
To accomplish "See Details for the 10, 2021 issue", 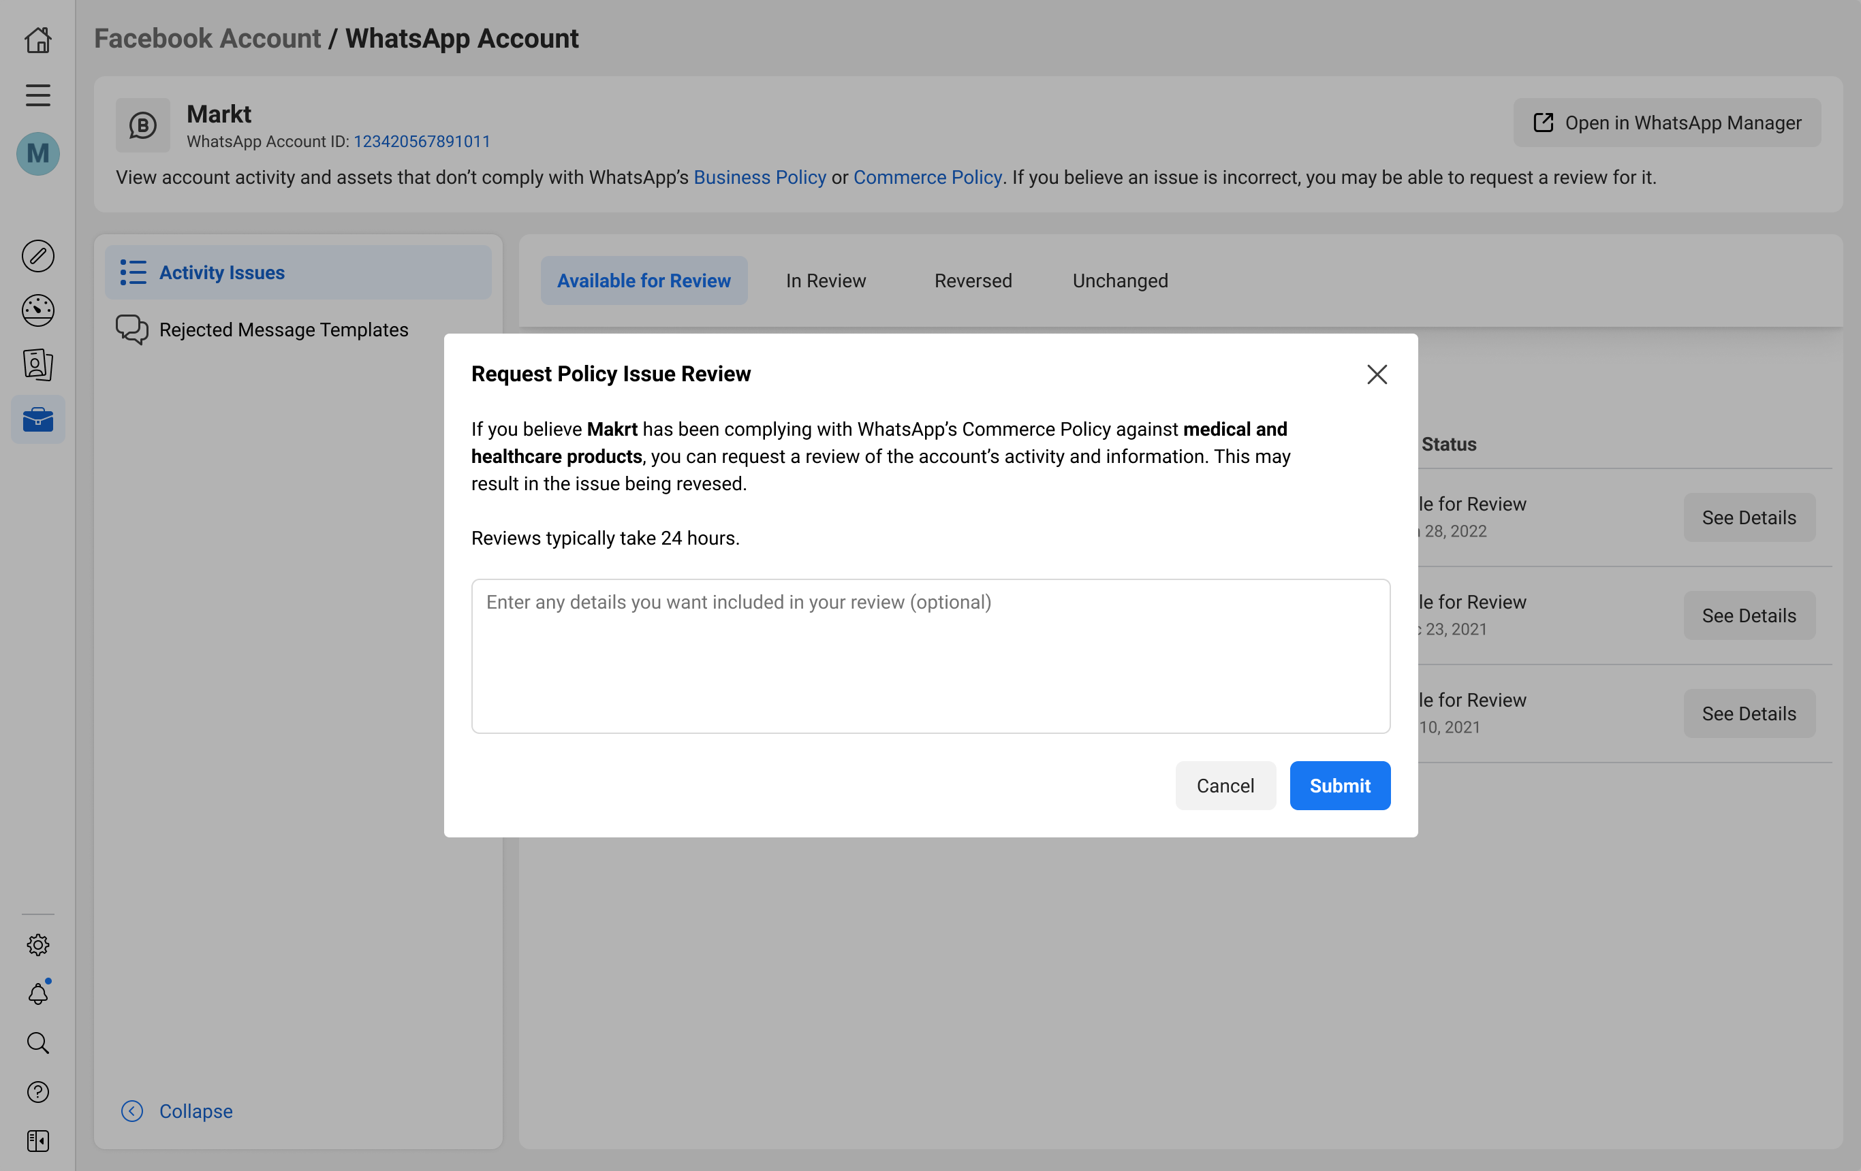I will click(1749, 713).
